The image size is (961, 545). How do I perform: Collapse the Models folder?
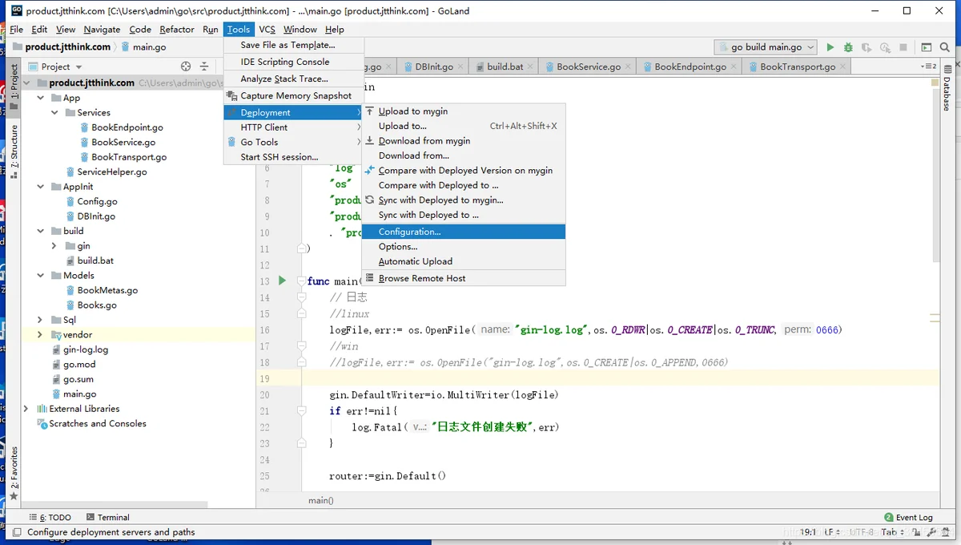[x=41, y=276]
